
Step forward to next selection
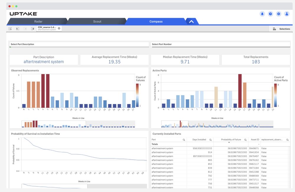(25, 29)
